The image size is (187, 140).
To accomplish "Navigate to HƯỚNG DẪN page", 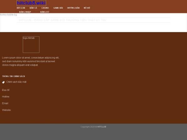I will pyautogui.click(x=73, y=8).
